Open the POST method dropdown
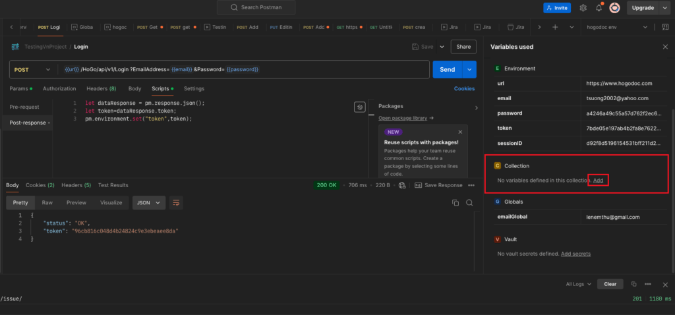The width and height of the screenshot is (675, 315). coord(33,69)
